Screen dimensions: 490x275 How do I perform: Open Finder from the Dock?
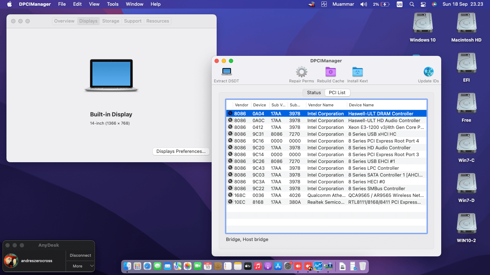[127, 266]
